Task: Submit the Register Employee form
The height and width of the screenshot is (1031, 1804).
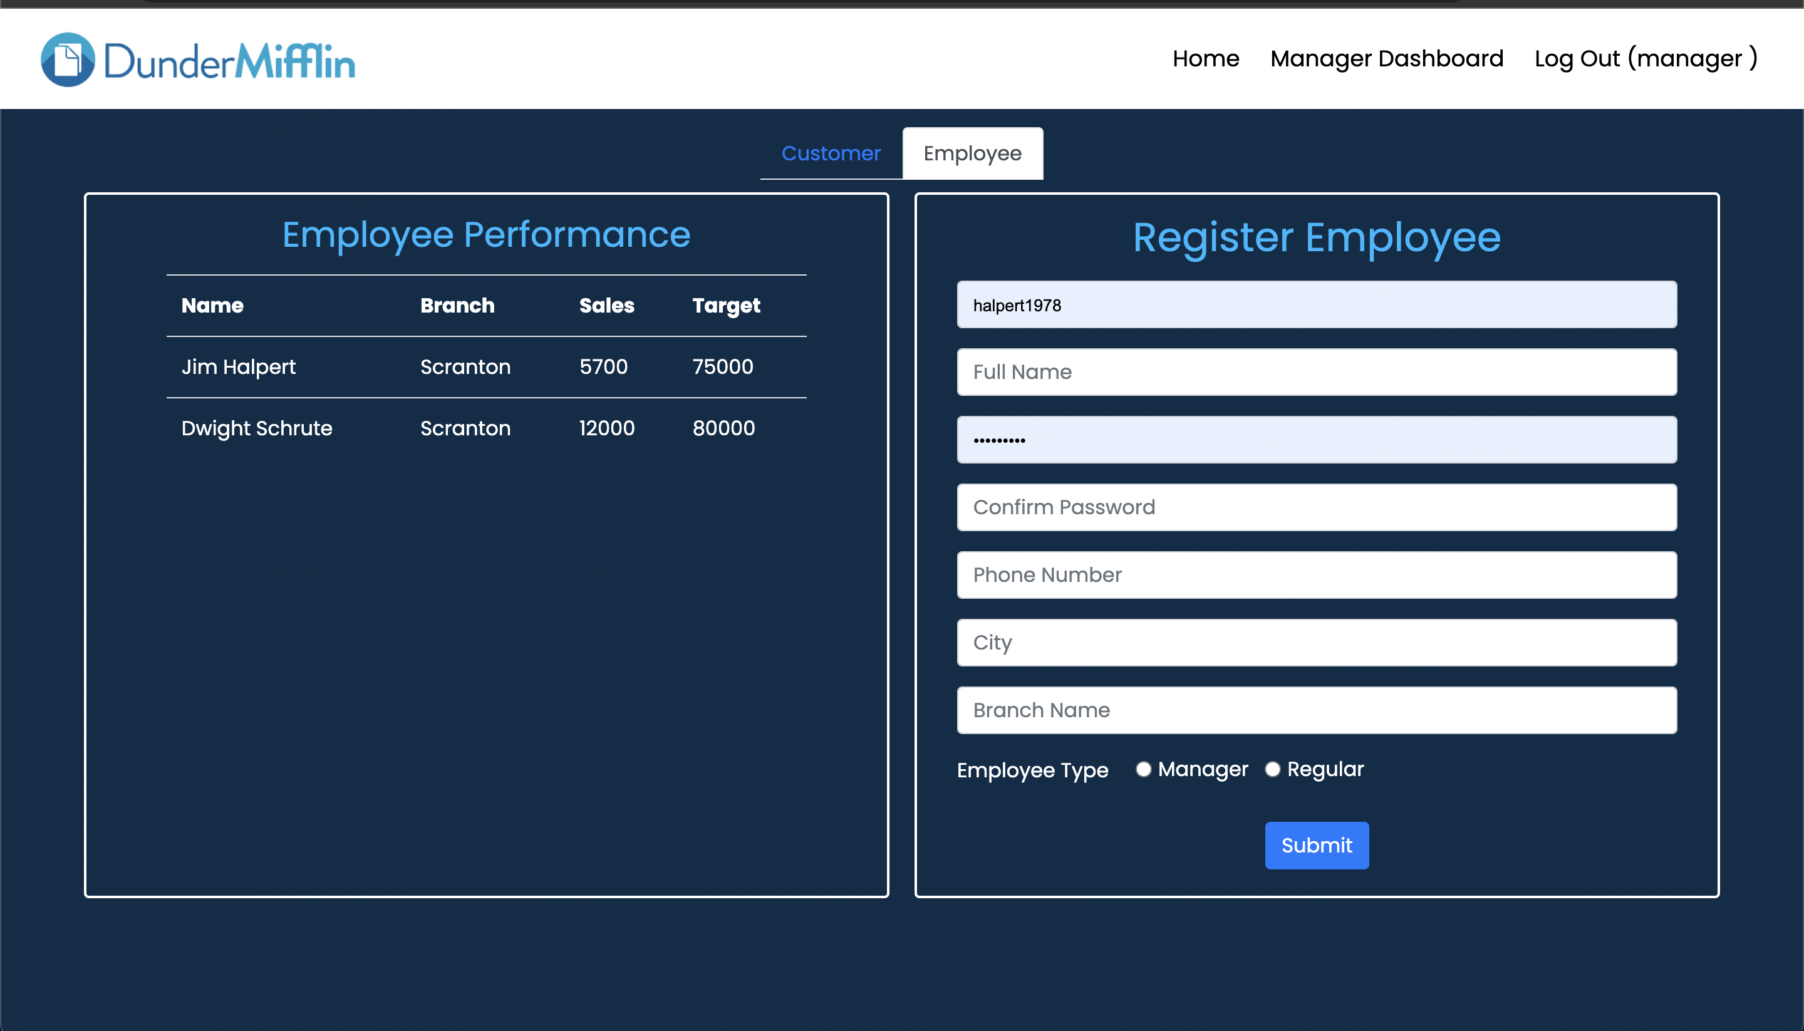Action: coord(1316,846)
